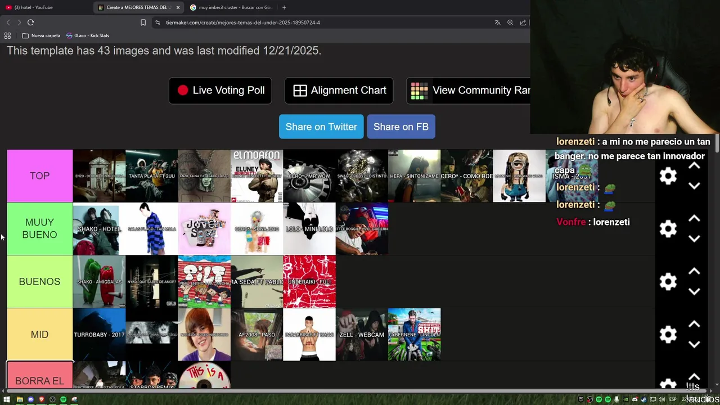
Task: Open settings gear for MID tier row
Action: click(668, 334)
